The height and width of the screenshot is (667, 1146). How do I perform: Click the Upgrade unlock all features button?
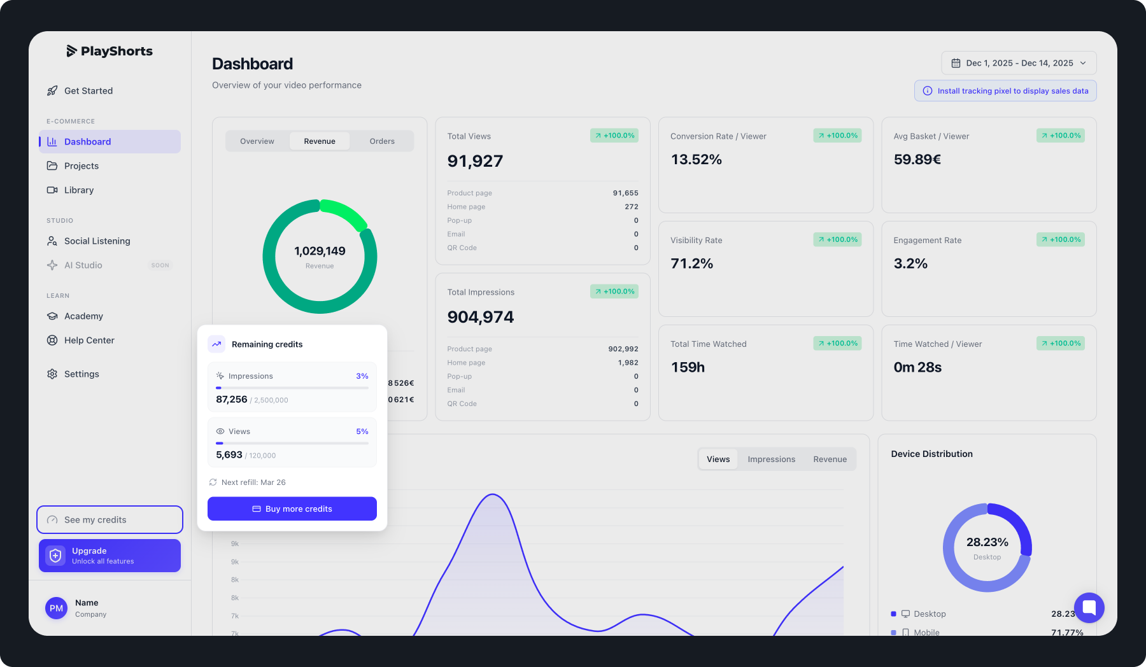pos(110,556)
